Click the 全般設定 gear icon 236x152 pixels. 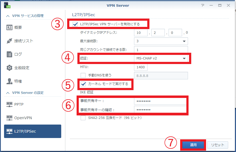click(9, 68)
